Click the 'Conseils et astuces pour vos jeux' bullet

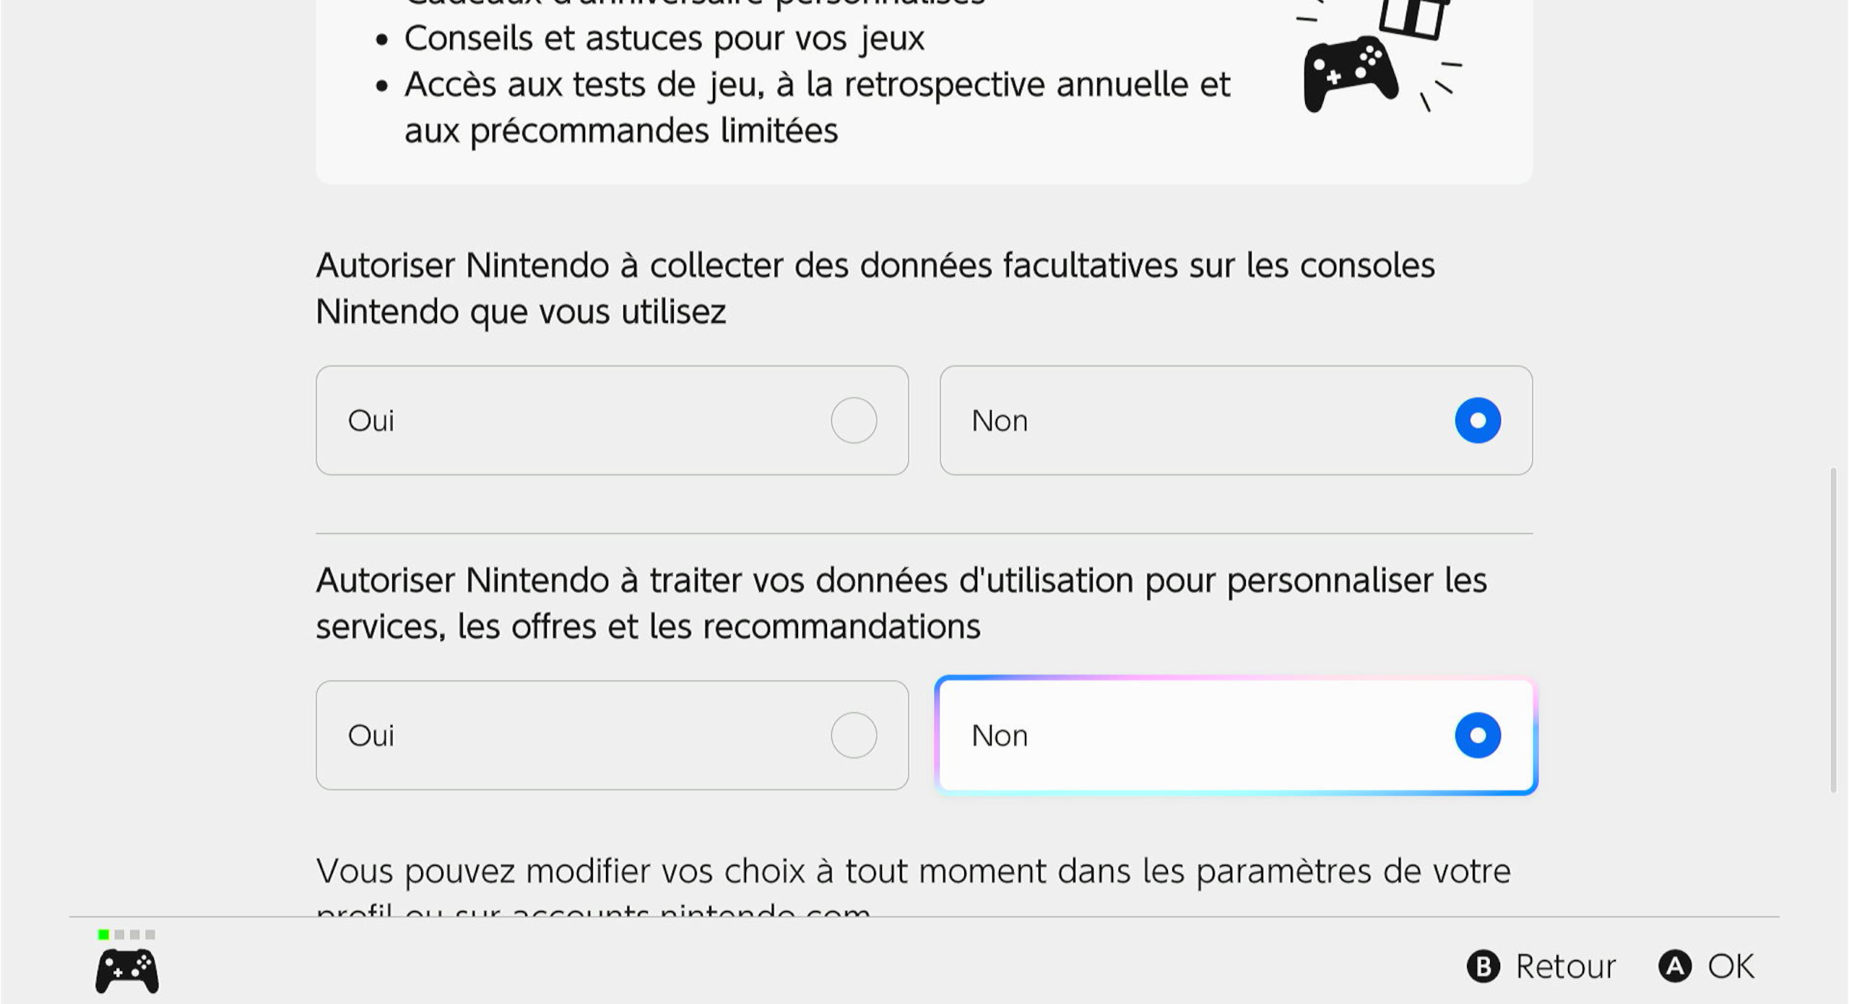(x=664, y=38)
